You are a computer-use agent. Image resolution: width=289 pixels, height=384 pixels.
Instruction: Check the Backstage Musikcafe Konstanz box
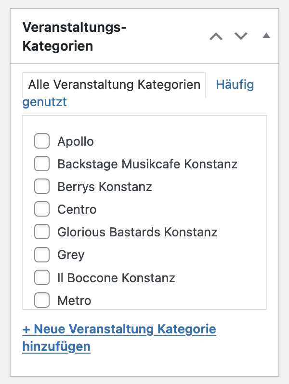(42, 164)
